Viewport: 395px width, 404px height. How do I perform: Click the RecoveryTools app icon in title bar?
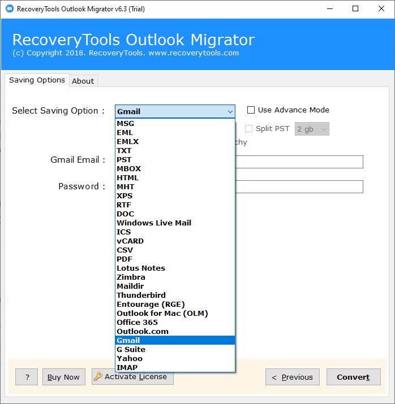tap(9, 9)
